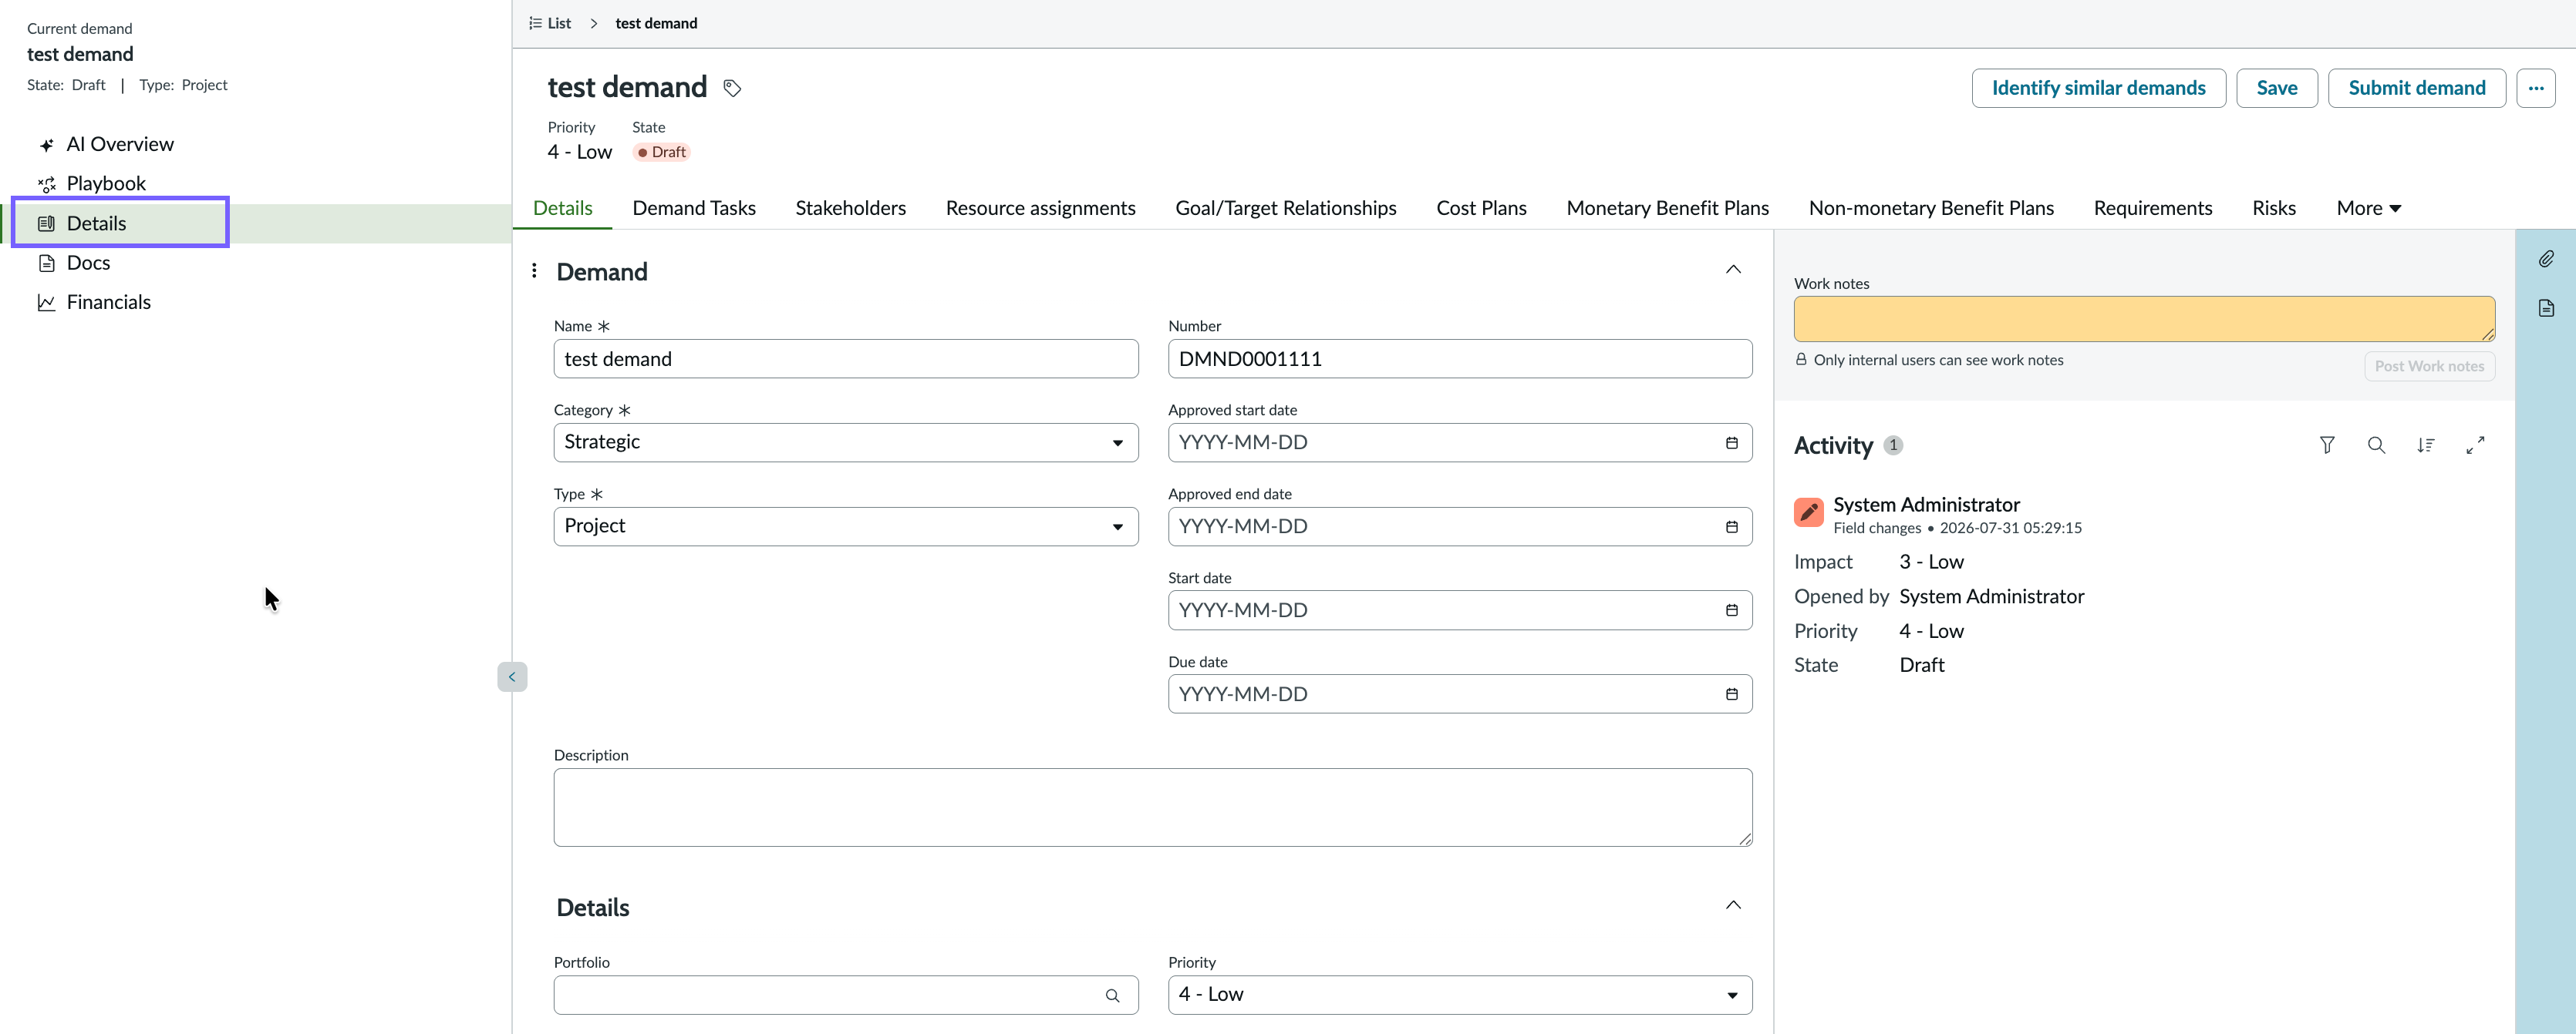Screen dimensions: 2576x1034
Task: Click the List breadcrumb icon
Action: [x=535, y=23]
